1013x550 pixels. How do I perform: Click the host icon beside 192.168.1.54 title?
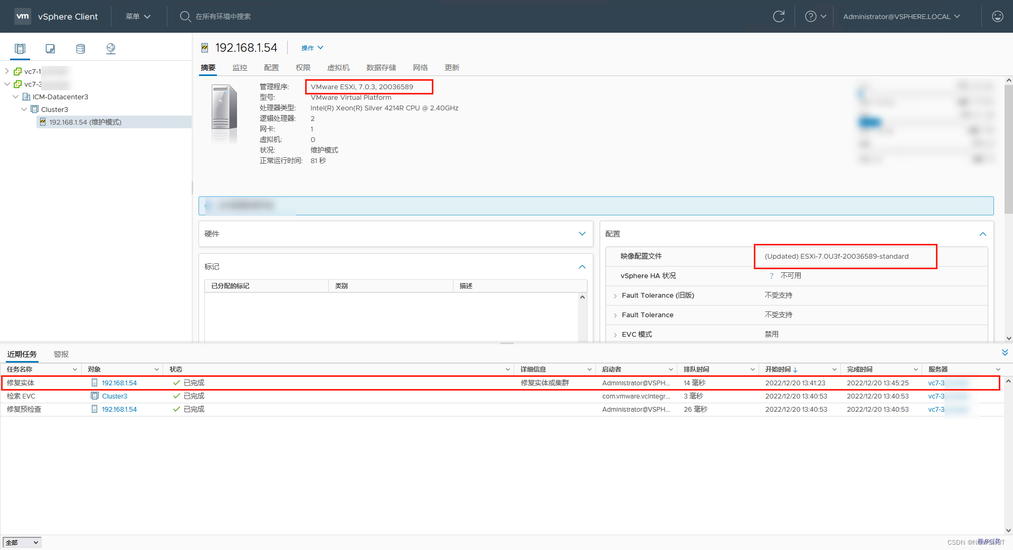click(205, 48)
